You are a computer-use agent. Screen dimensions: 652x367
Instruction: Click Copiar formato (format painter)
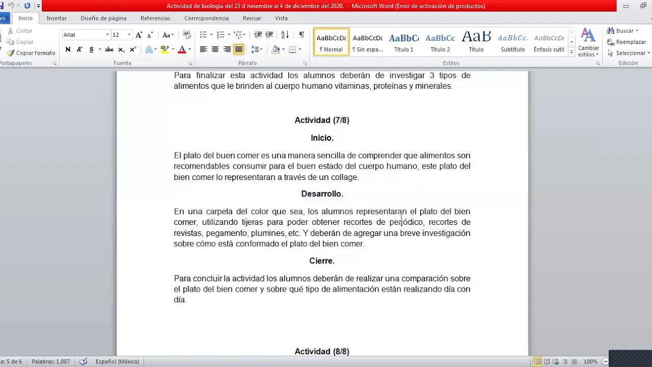click(31, 53)
